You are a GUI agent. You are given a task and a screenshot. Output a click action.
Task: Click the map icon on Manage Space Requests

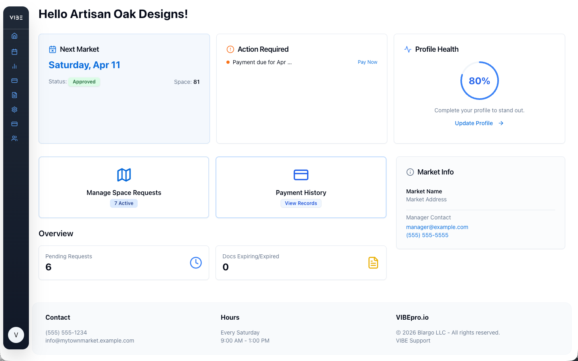124,175
